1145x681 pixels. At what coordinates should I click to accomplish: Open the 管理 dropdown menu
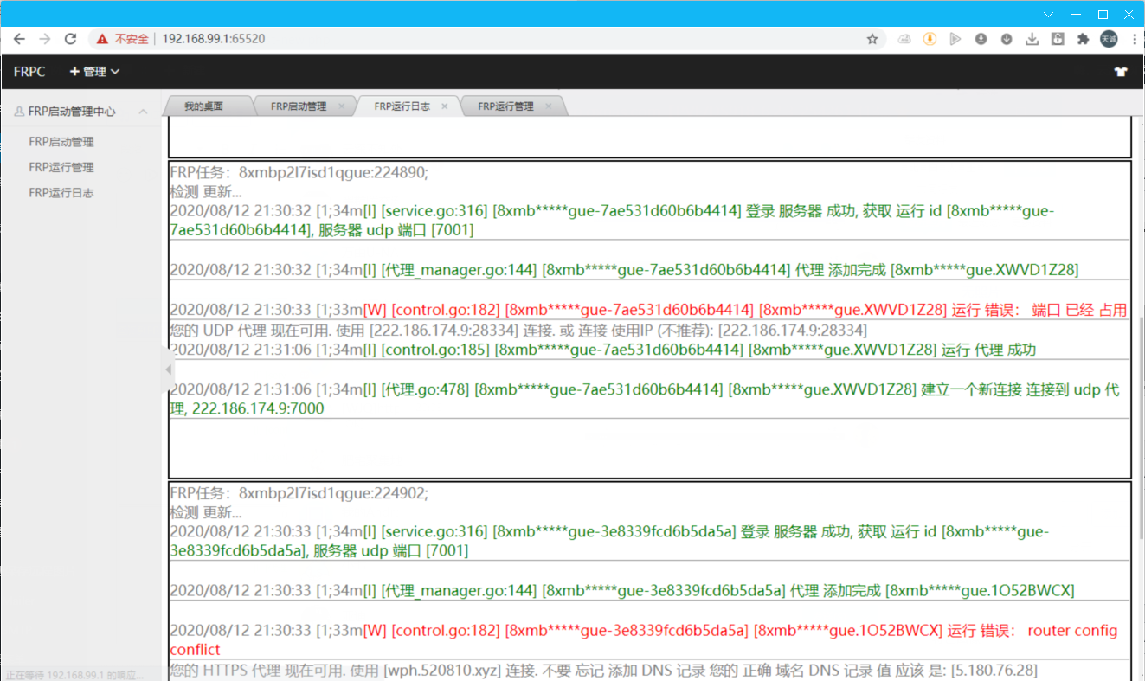point(94,72)
